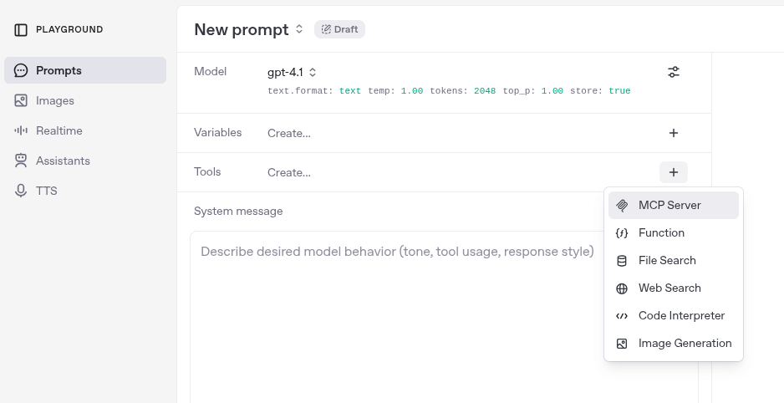This screenshot has height=403, width=784.
Task: Pick Web Search tool option
Action: (x=669, y=288)
